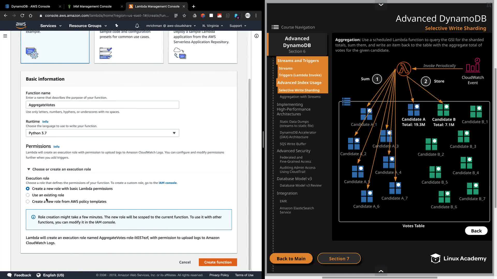Image resolution: width=497 pixels, height=279 pixels.
Task: Switch to DynamoDB AWS Console tab
Action: pyautogui.click(x=31, y=6)
